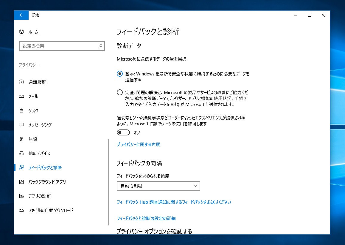This screenshot has width=345, height=245.
Task: Click the 通話履歴 history icon
Action: pos(21,82)
